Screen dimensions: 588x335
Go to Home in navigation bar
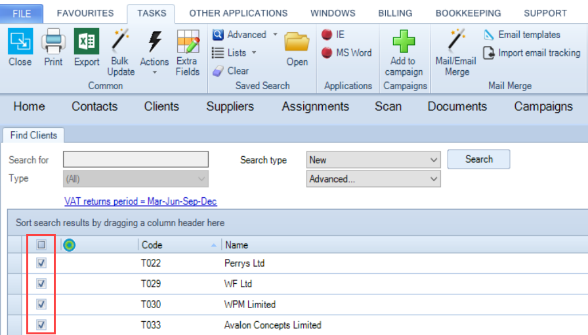[30, 106]
